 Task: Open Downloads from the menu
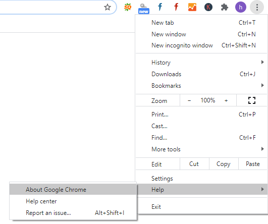coord(201,74)
